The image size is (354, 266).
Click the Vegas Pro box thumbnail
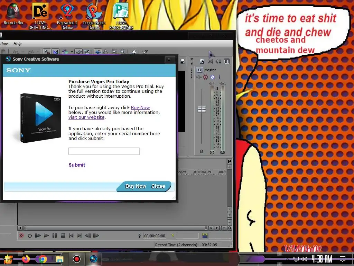[x=40, y=118]
